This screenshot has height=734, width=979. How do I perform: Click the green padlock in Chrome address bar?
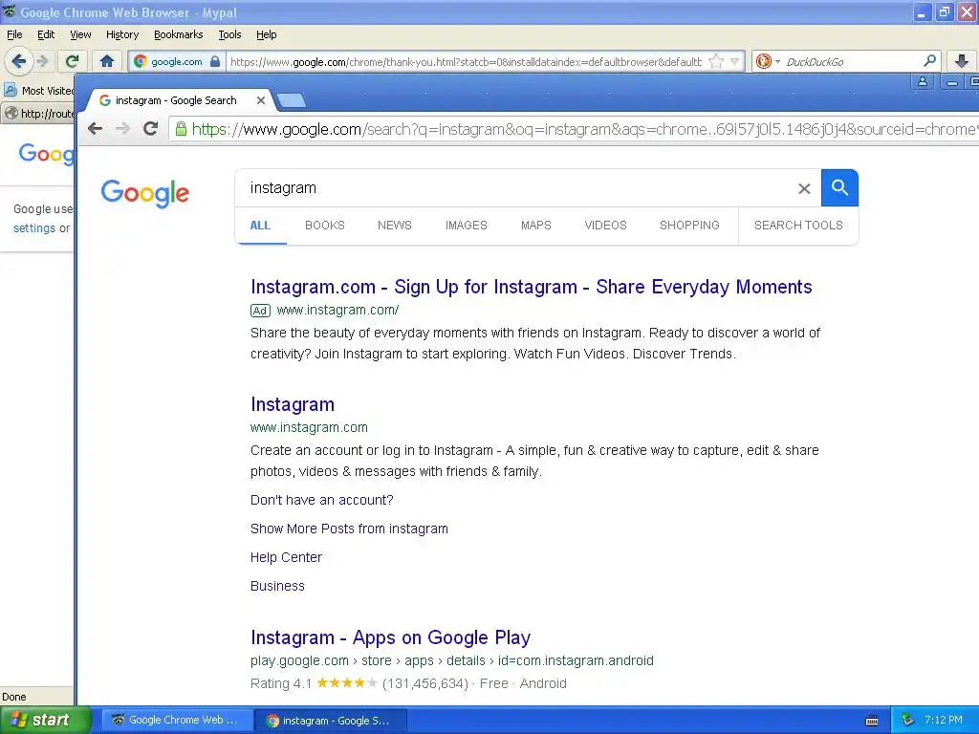point(181,129)
